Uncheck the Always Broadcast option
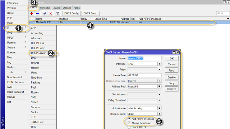Image resolution: width=230 pixels, height=129 pixels. [129, 123]
